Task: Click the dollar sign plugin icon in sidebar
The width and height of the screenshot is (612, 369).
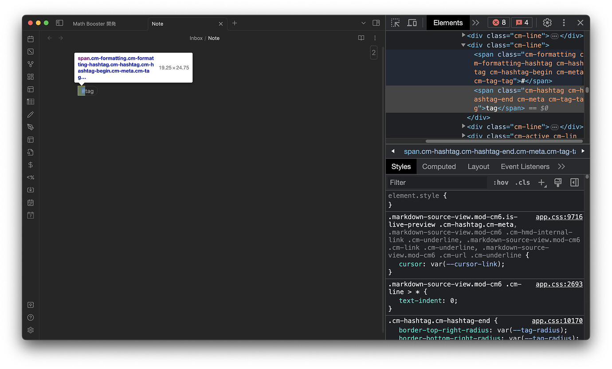Action: (x=31, y=165)
